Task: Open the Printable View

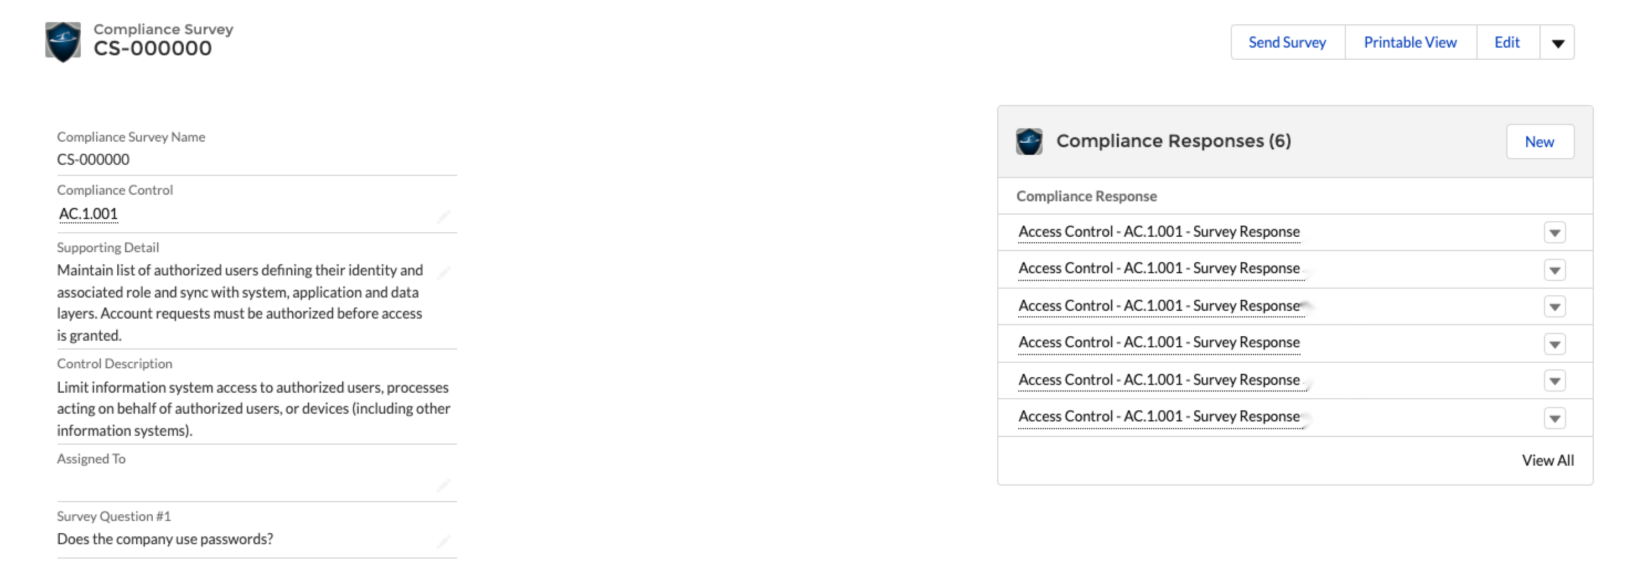Action: pos(1410,43)
